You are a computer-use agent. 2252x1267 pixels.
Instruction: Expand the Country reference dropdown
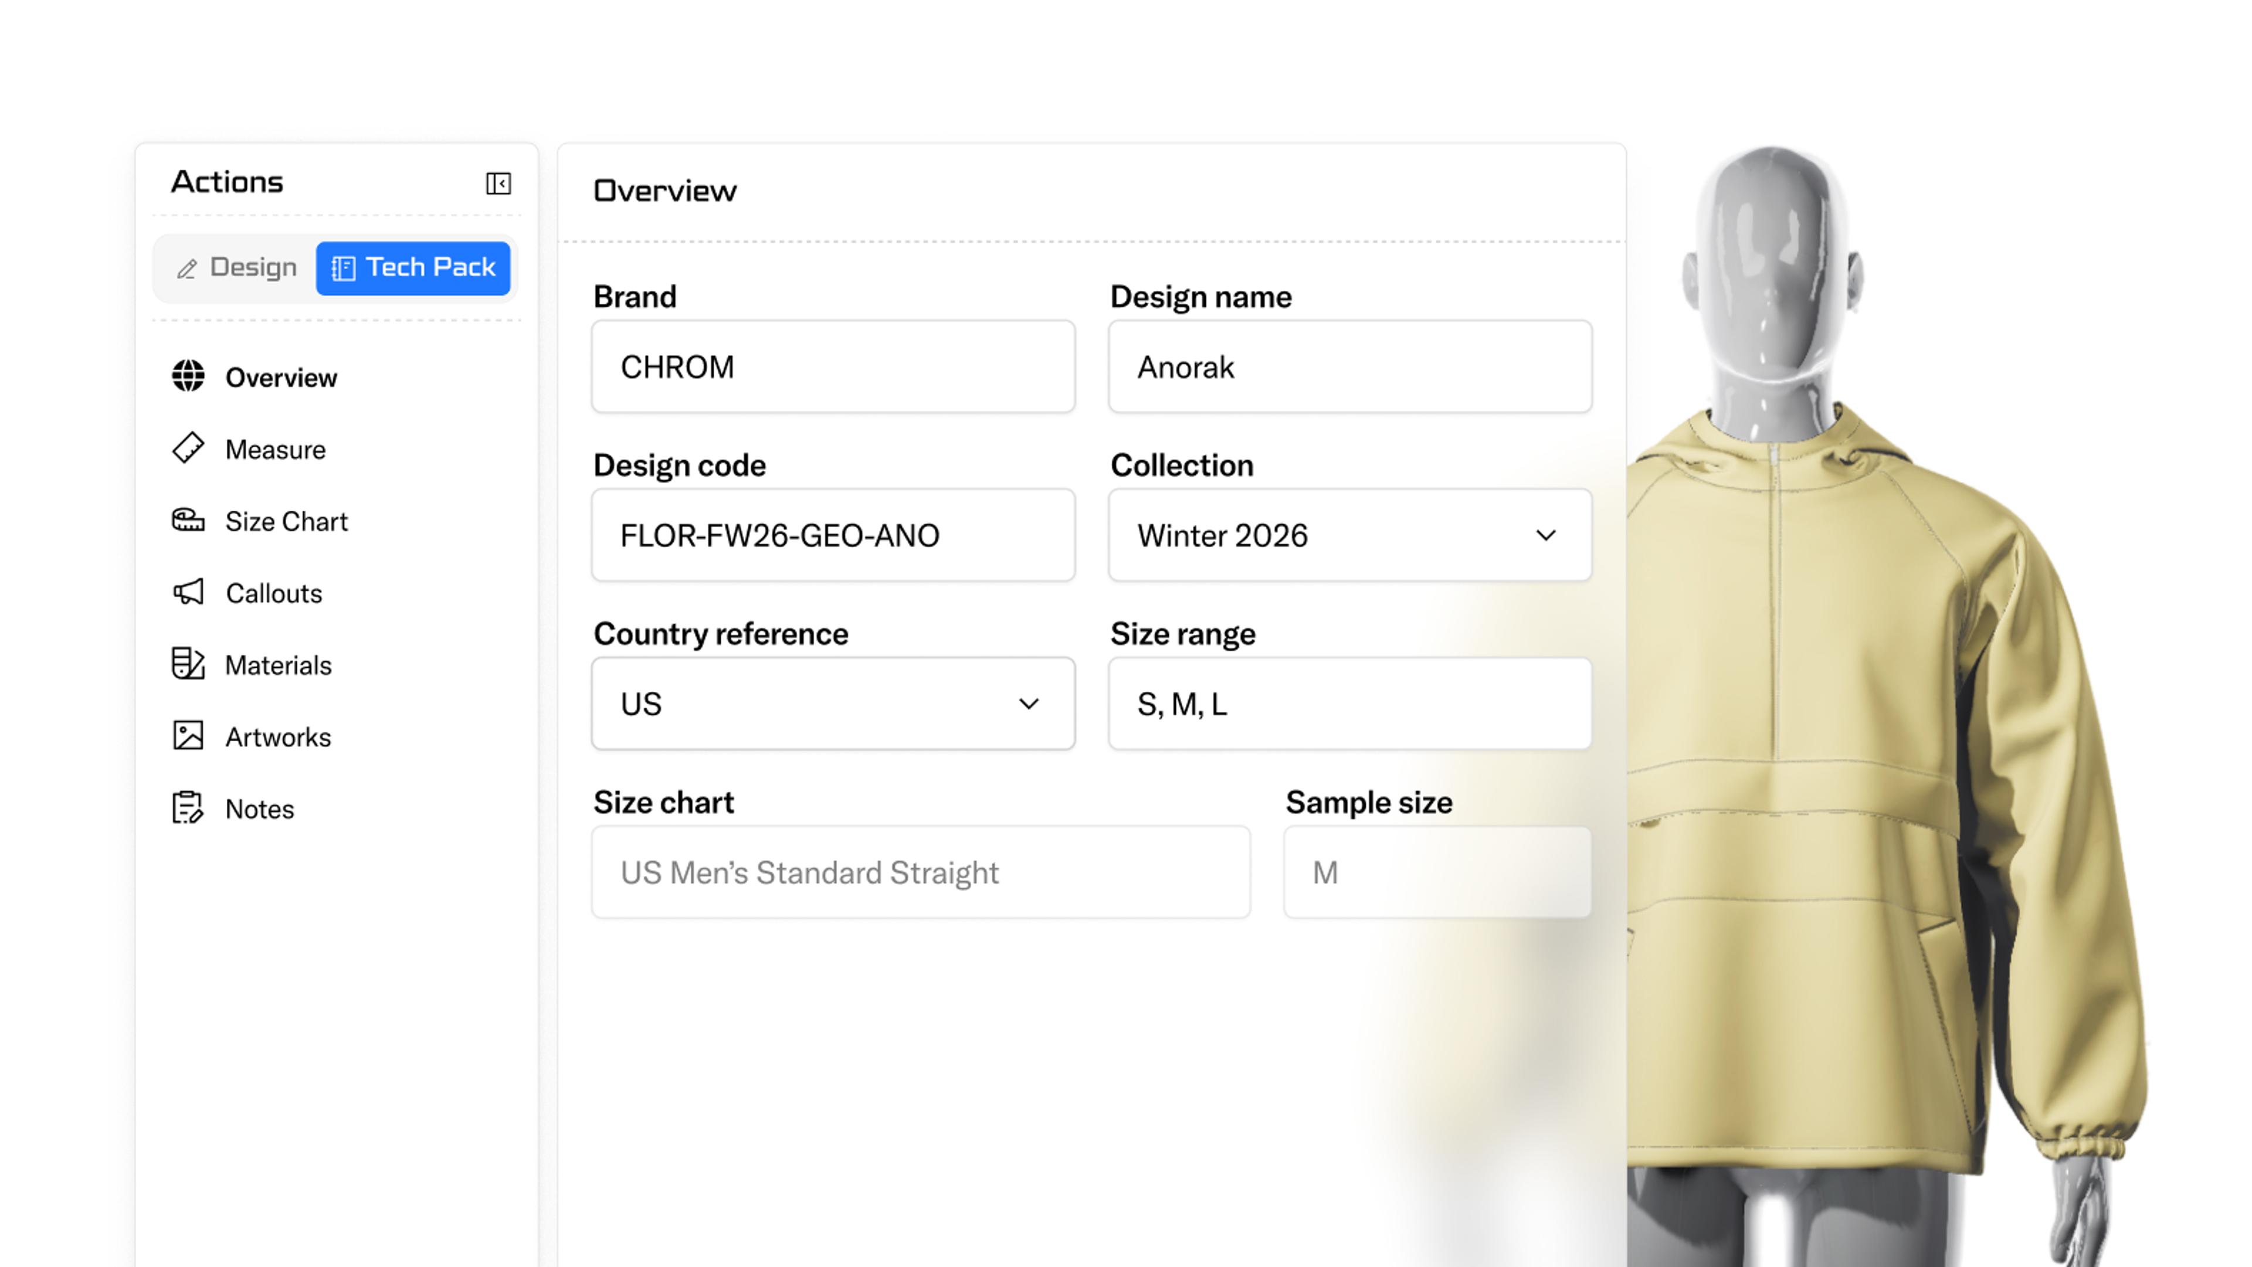[832, 704]
